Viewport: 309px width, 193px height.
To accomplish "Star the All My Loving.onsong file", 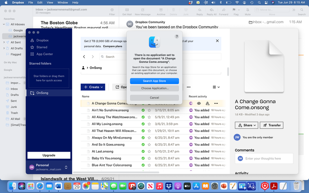I will click(149, 124).
